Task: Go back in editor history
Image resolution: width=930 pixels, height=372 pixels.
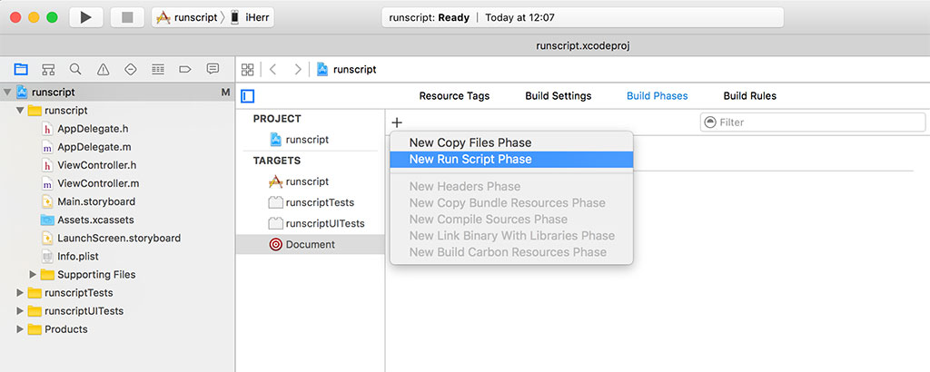Action: pos(272,69)
